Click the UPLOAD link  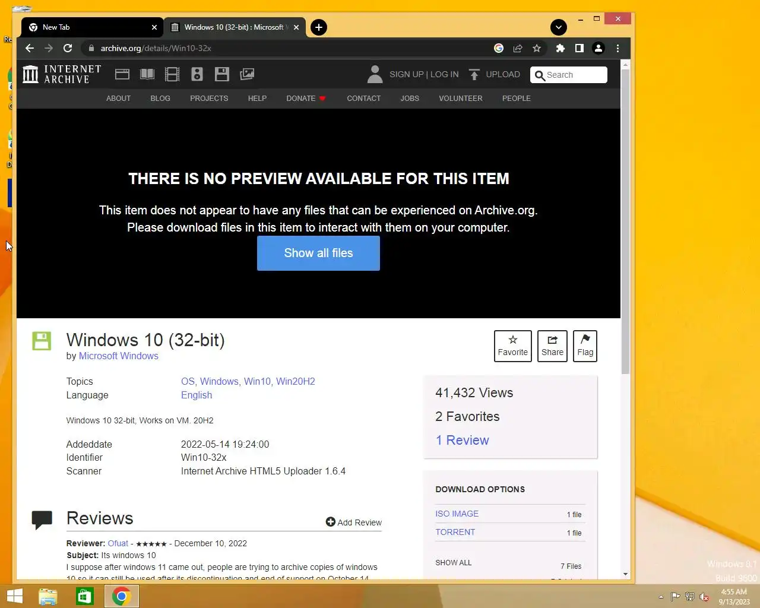click(503, 74)
